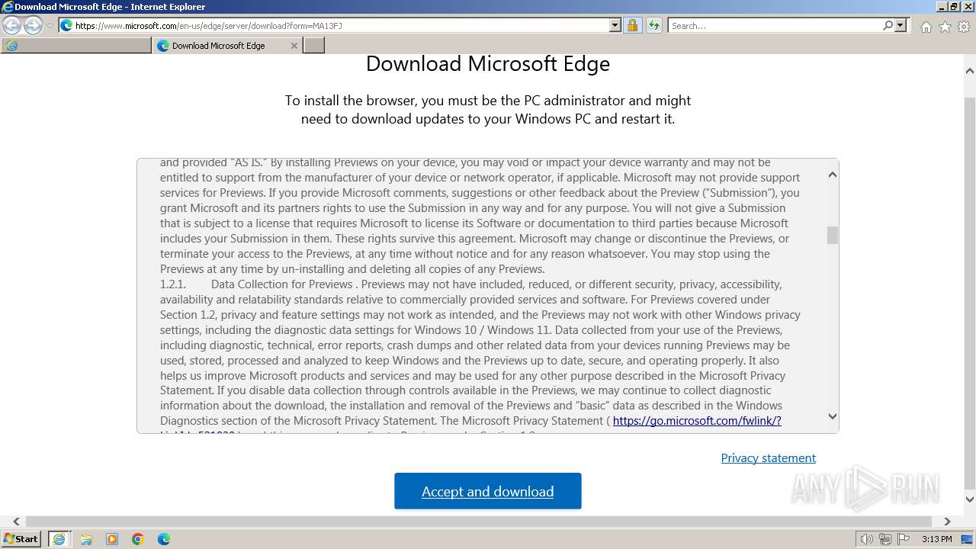Open the go.microsoft.com/fwlink link
This screenshot has height=549, width=976.
click(697, 421)
